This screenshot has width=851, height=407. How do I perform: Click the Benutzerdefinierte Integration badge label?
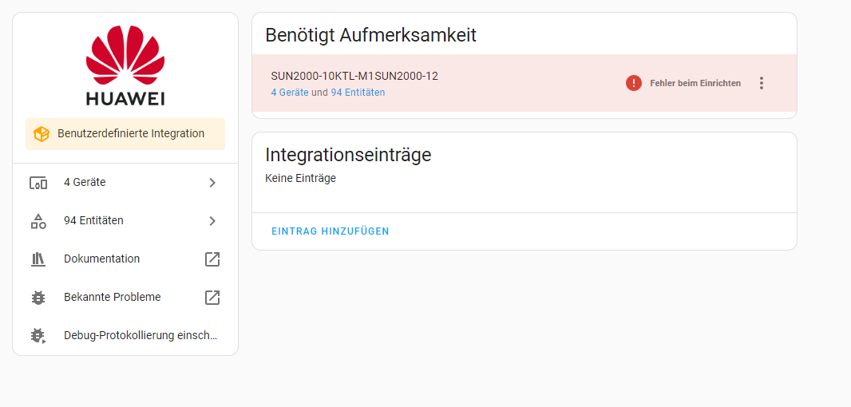(x=131, y=134)
